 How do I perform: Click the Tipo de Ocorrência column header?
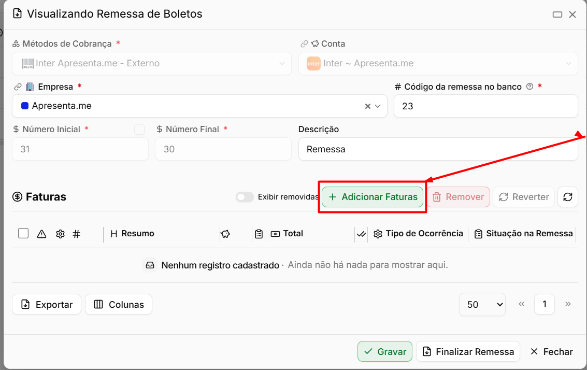[x=418, y=234]
